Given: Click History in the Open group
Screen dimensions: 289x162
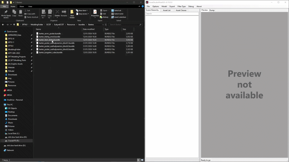Looking at the screenshot, I should [104, 17].
